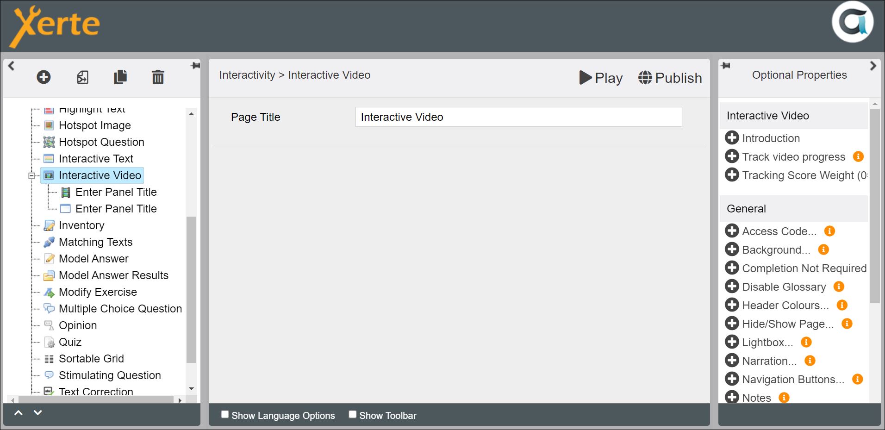The height and width of the screenshot is (430, 885).
Task: Add the Narration optional property
Action: coord(732,361)
